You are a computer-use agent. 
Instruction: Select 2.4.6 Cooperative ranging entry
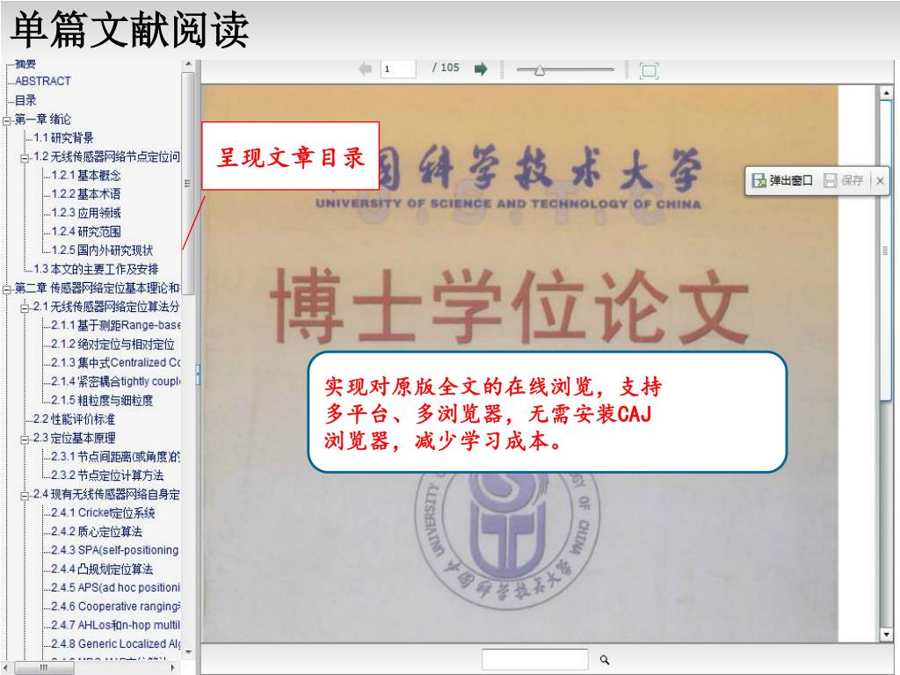(116, 606)
